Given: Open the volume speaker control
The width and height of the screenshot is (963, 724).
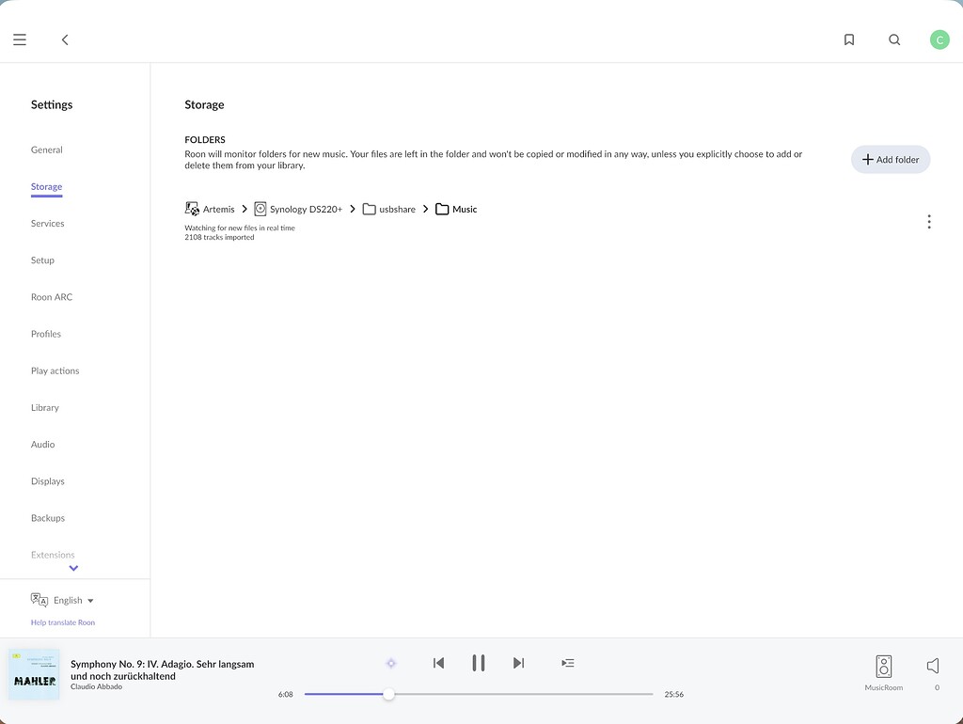Looking at the screenshot, I should coord(933,666).
